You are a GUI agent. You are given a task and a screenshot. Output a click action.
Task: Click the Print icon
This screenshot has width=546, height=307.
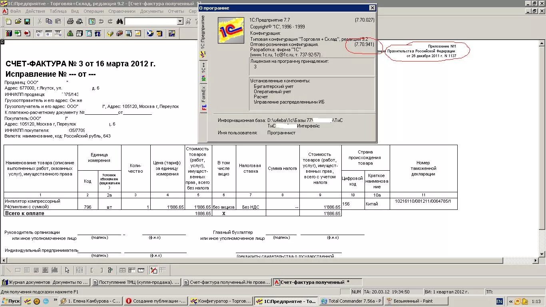tap(70, 22)
